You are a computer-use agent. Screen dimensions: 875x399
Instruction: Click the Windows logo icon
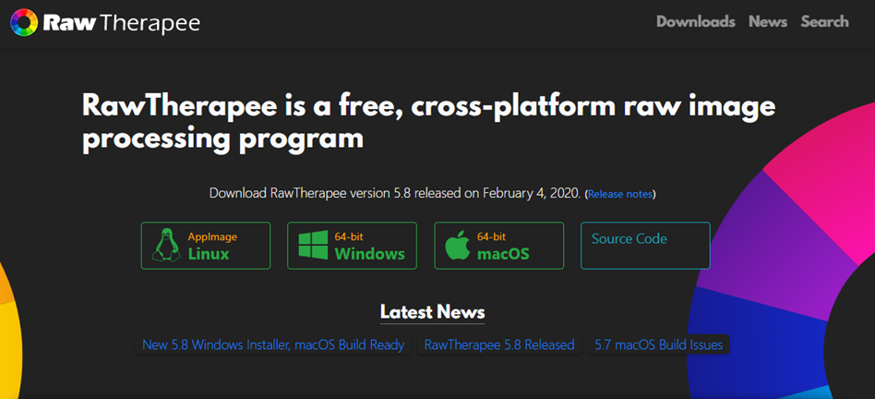click(x=313, y=245)
